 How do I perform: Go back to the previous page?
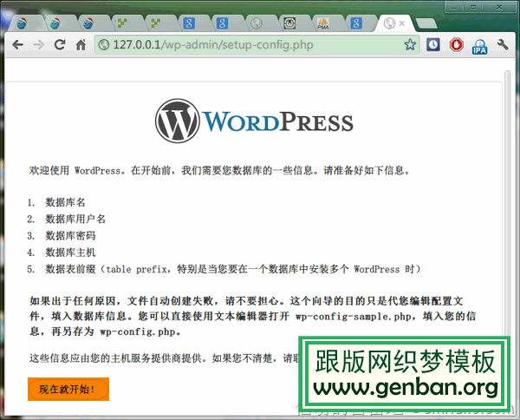17,44
